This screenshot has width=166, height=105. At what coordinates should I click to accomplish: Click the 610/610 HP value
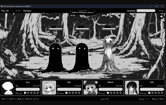pyautogui.click(x=161, y=86)
